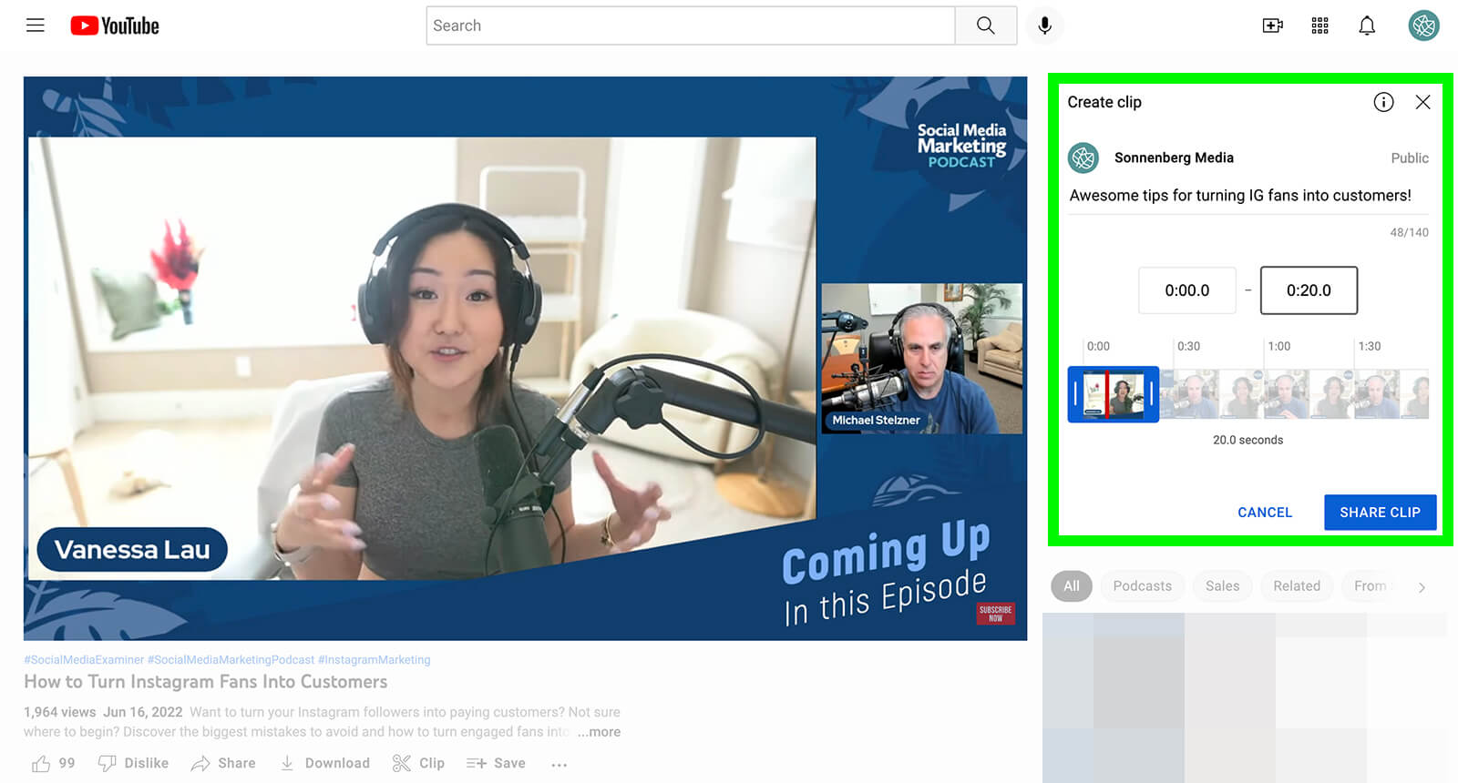
Task: Open the Clip scissors tool
Action: [418, 763]
